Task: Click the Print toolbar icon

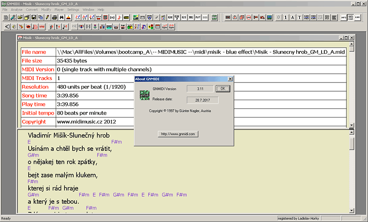Action: (55, 17)
